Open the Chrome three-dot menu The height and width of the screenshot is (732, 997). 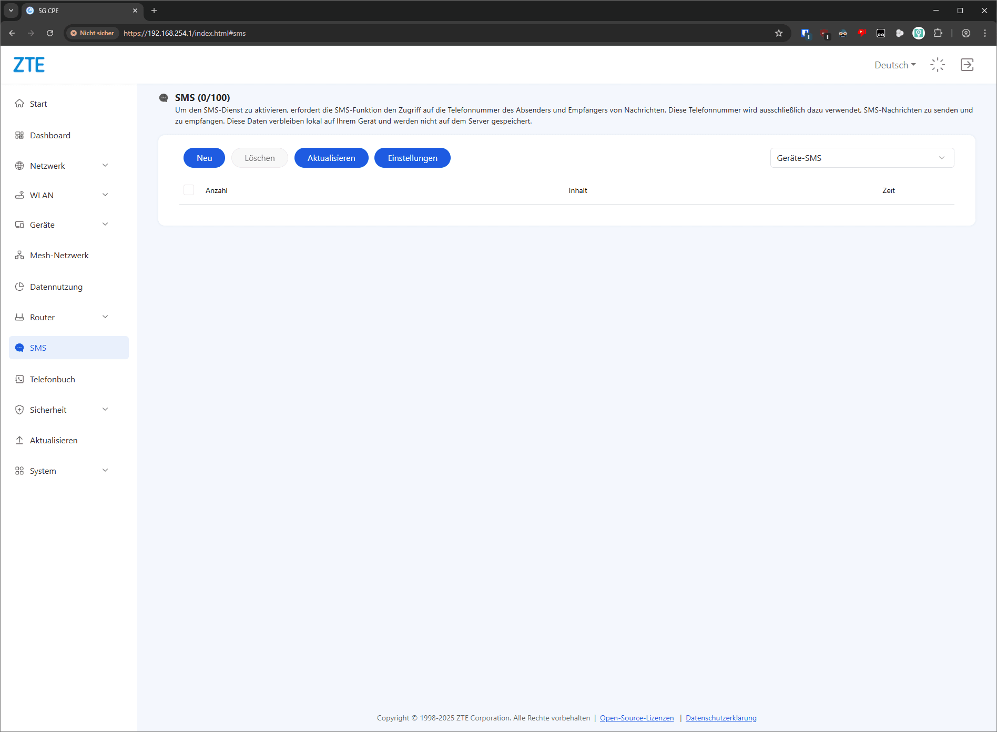tap(985, 33)
